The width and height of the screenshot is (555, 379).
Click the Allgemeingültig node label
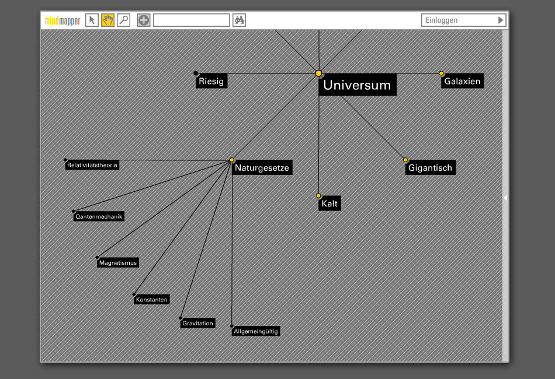pos(256,331)
